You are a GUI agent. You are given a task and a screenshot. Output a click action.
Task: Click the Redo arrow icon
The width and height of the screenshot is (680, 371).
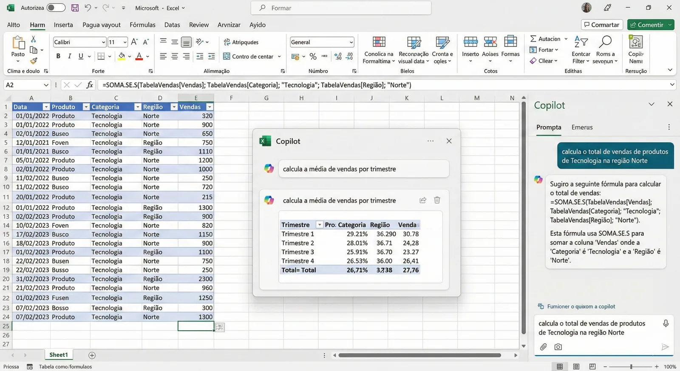tap(106, 8)
